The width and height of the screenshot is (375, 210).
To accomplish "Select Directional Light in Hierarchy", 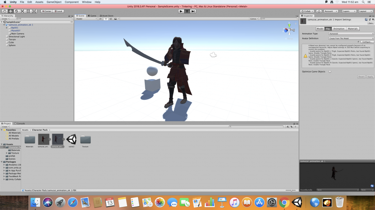I will [17, 37].
